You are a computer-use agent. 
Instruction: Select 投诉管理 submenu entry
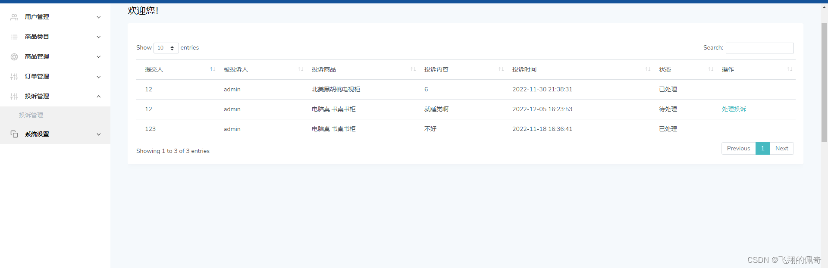[x=31, y=115]
